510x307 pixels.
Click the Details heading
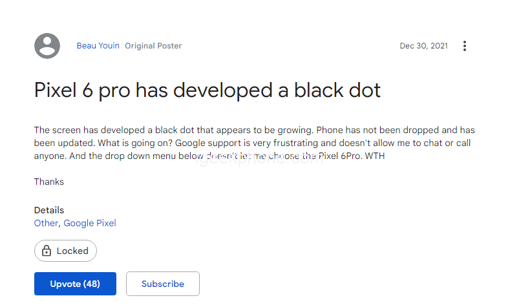(x=49, y=210)
